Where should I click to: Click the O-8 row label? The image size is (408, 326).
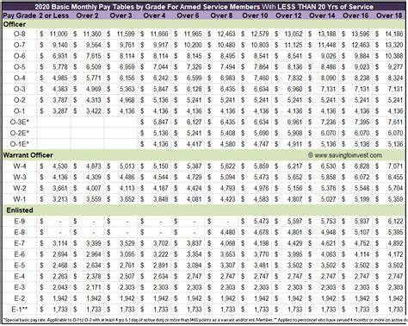[20, 34]
